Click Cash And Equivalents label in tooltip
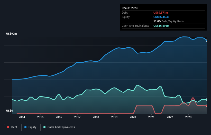Screen dimensions: 211x135 pyautogui.click(x=135, y=26)
